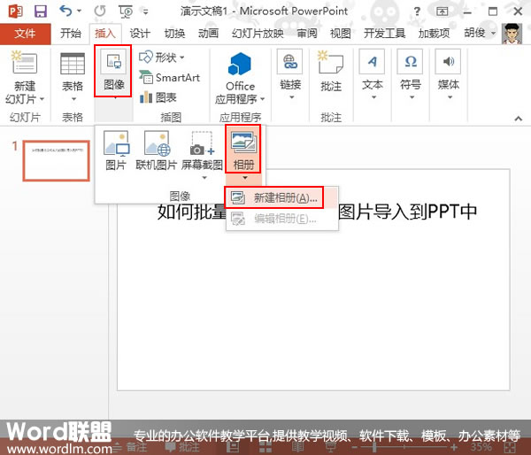Switch to the Review (审阅) tab
Viewport: 531px width, 455px height.
307,34
